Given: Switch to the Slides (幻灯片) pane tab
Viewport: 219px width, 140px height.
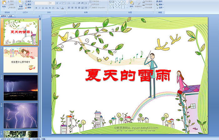Looking at the screenshot, I should pos(3,16).
